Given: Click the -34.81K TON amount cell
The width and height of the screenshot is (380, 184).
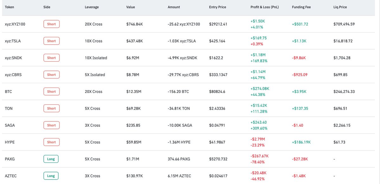Looking at the screenshot, I should [x=179, y=108].
